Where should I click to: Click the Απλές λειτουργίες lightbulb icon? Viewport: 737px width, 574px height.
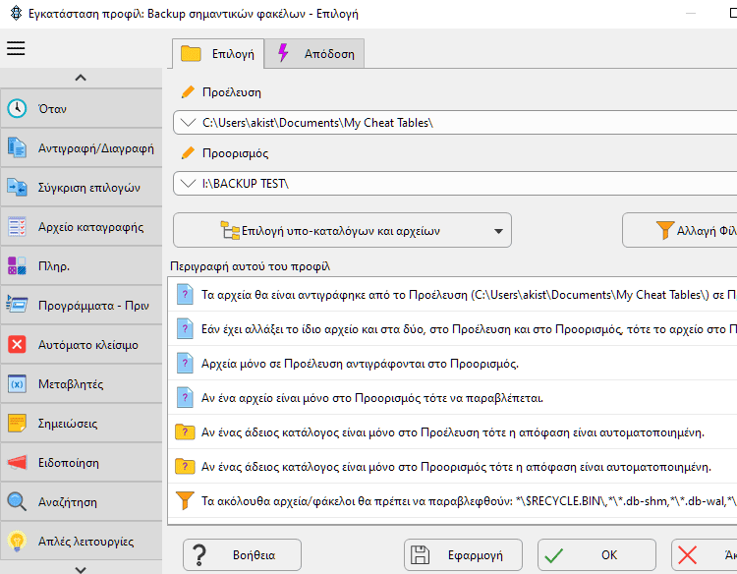[x=17, y=542]
